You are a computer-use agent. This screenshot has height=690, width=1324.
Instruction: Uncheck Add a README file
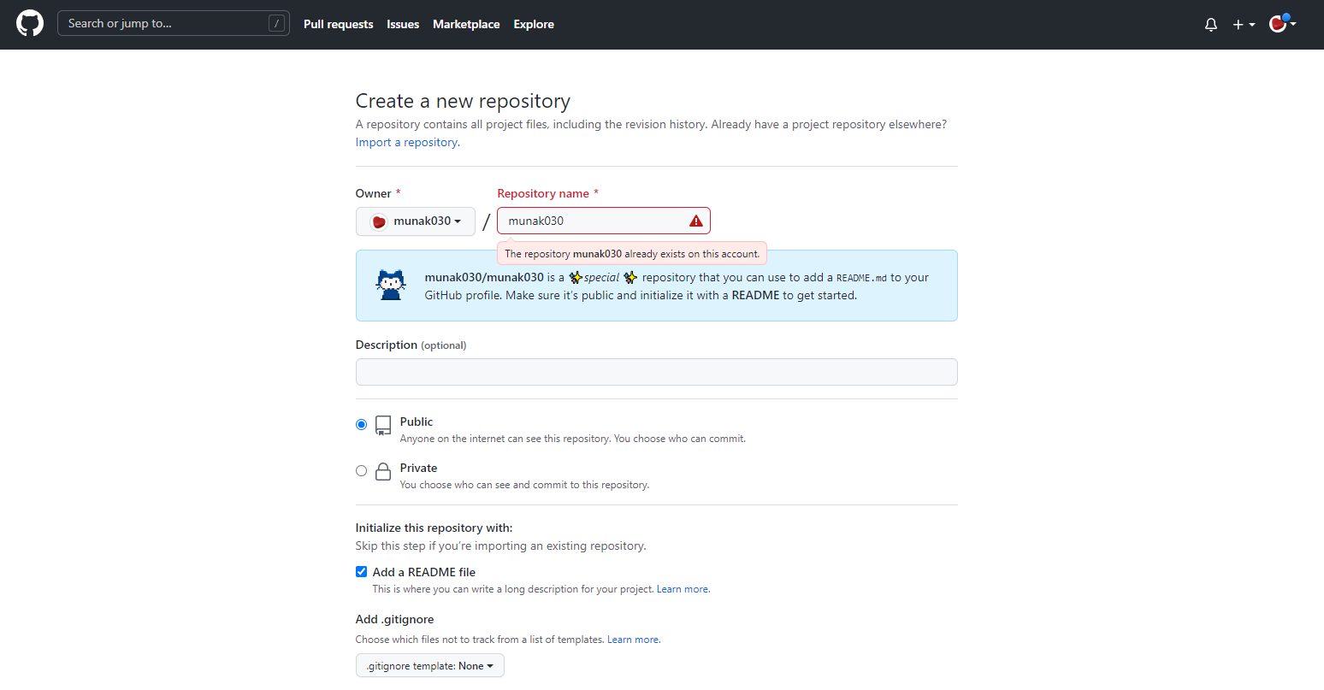pyautogui.click(x=361, y=571)
